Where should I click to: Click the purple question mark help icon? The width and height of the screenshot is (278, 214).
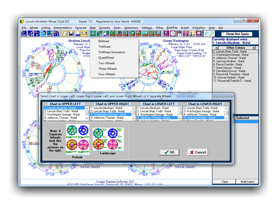pos(186,33)
